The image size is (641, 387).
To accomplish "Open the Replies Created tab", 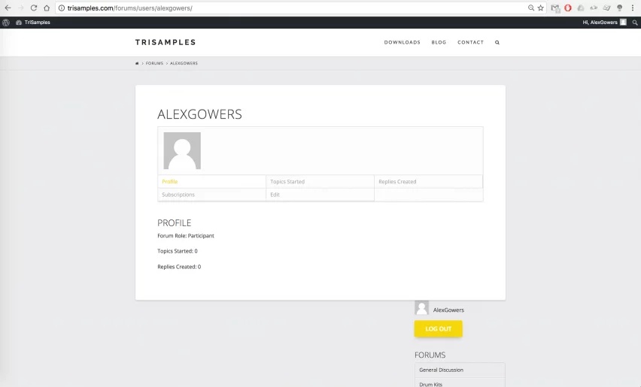I will pyautogui.click(x=397, y=182).
